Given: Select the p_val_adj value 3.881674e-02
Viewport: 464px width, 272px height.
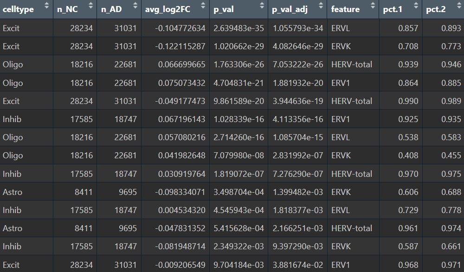Looking at the screenshot, I should (297, 265).
